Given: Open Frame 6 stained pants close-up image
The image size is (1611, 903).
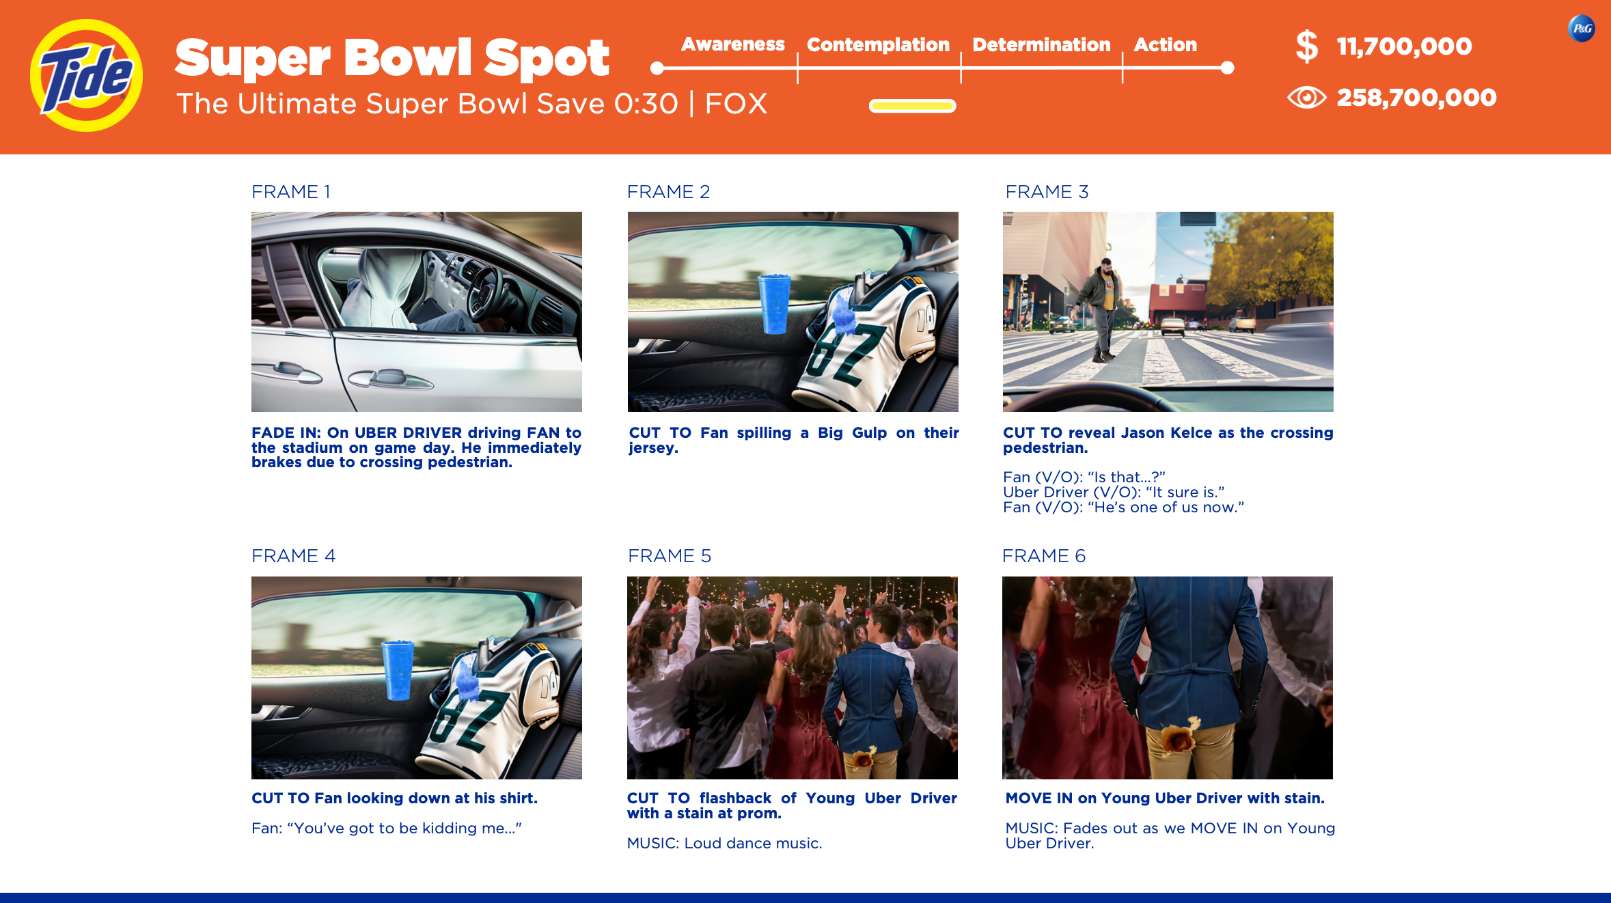Looking at the screenshot, I should 1168,678.
